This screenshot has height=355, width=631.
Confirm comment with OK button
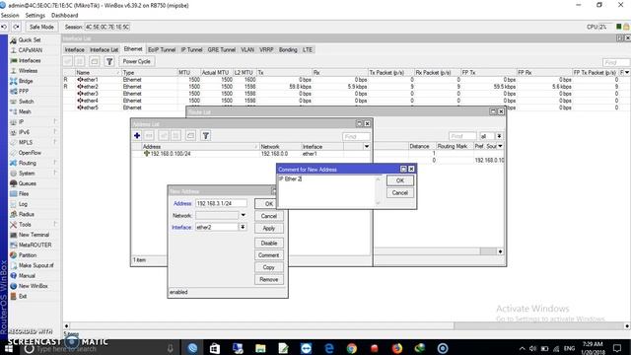point(399,180)
